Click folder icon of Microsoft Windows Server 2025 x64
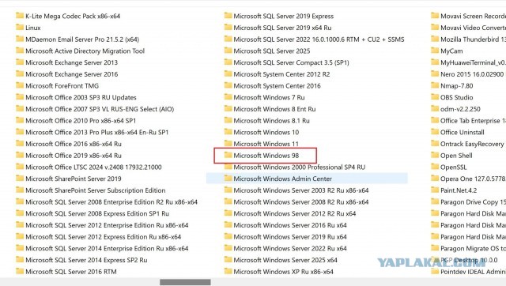This screenshot has height=286, width=506. (x=228, y=259)
